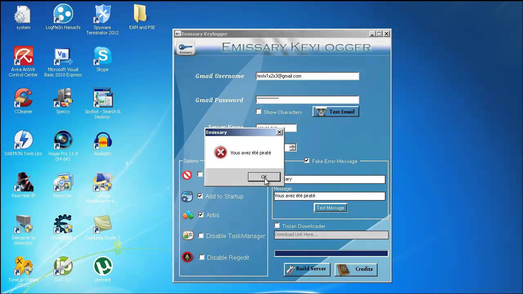
Task: Click the fake error Message field
Action: click(x=329, y=196)
